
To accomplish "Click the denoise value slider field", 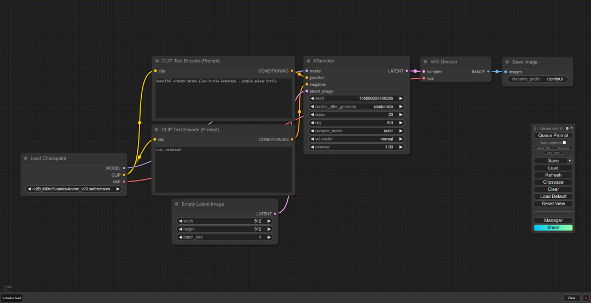I will [356, 147].
